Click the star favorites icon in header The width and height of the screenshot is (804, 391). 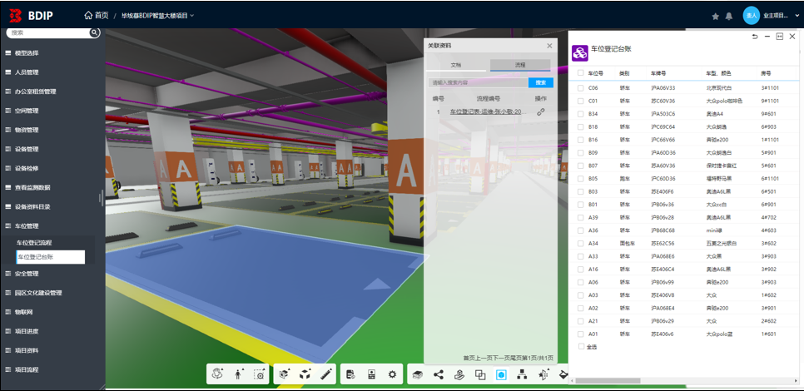tap(715, 16)
